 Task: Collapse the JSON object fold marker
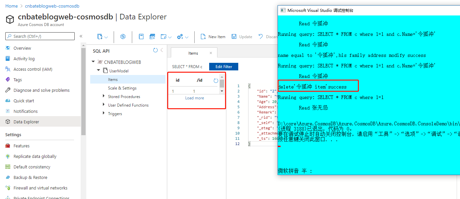tap(249, 86)
